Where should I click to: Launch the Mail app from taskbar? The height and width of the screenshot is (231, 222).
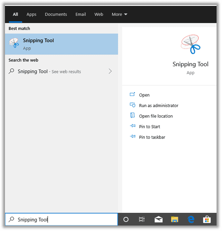tap(158, 219)
